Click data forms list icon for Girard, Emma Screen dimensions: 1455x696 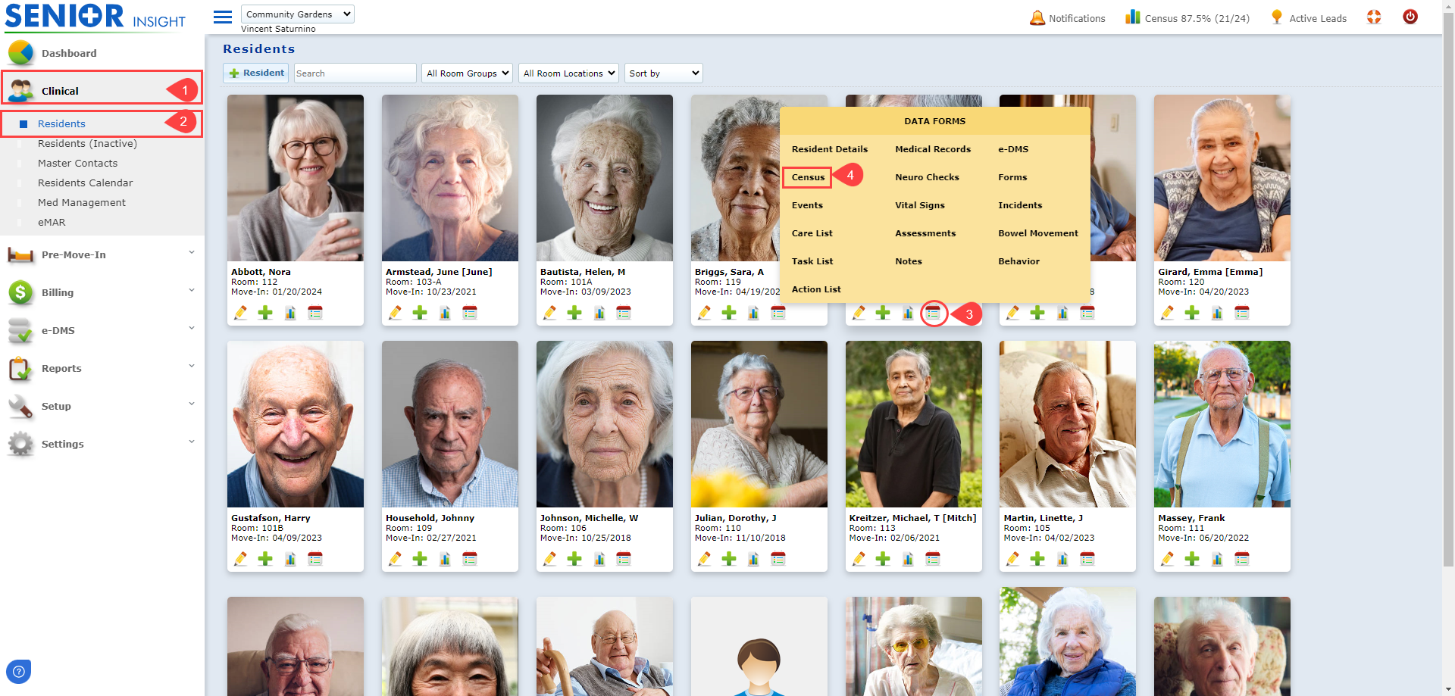[x=1242, y=313]
